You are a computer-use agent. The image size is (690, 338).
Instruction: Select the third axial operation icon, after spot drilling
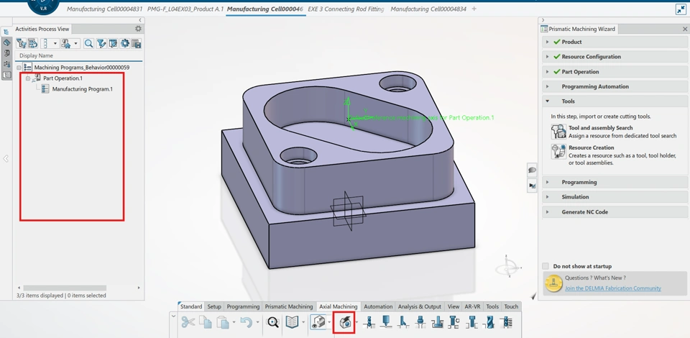tap(403, 323)
